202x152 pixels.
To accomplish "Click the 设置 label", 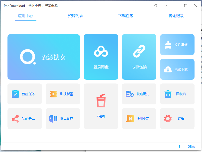I will coord(181,119).
